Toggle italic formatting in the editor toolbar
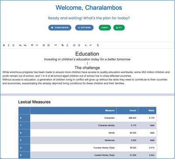 point(9,45)
